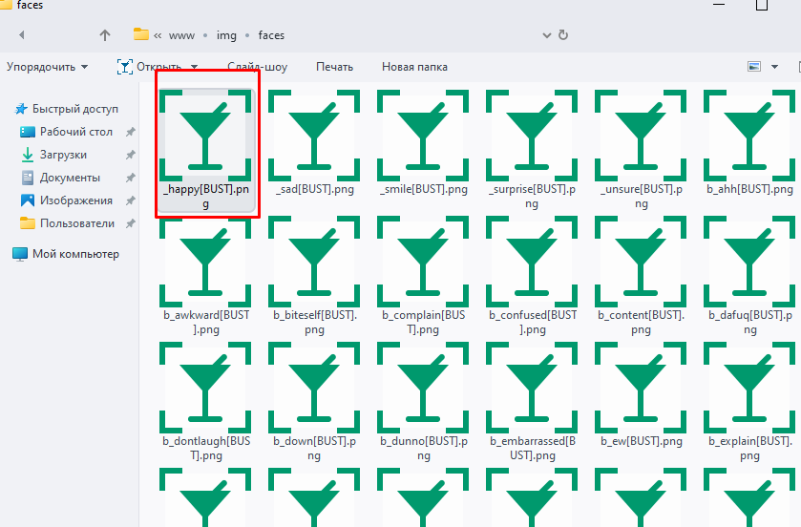Click the view layout icon

(x=754, y=67)
